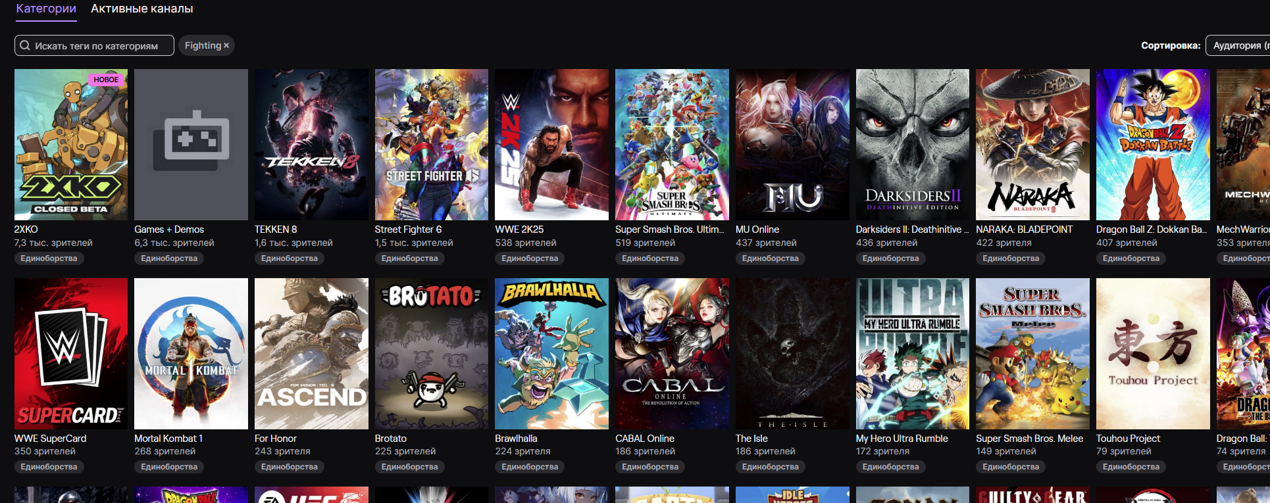This screenshot has width=1270, height=503.
Task: Click the 'Единоборства' tag under Dragon Ball Z
Action: [x=1131, y=258]
